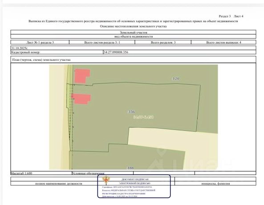The width and height of the screenshot is (264, 205).
Task: Click 'Документ подписан' electronic signature text
Action: point(135,179)
